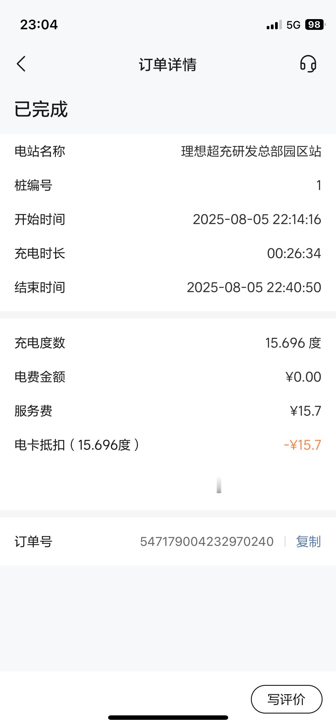This screenshot has height=727, width=336.
Task: Select the order number 547179004232970240
Action: (x=207, y=541)
